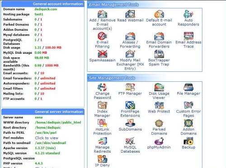Open the Parked Domains icon
Image resolution: width=226 pixels, height=168 pixels.
159,123
